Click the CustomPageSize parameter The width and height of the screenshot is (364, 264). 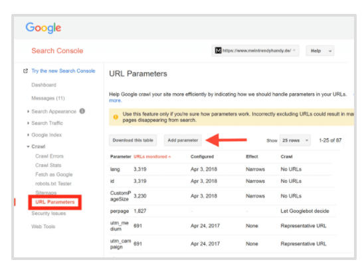120,196
